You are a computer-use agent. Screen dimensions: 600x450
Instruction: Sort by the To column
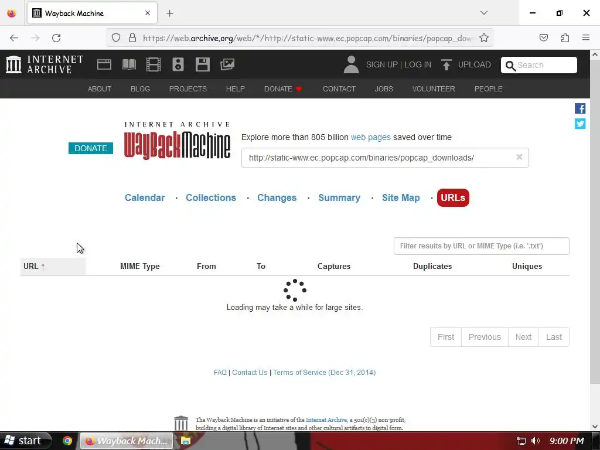click(x=261, y=267)
